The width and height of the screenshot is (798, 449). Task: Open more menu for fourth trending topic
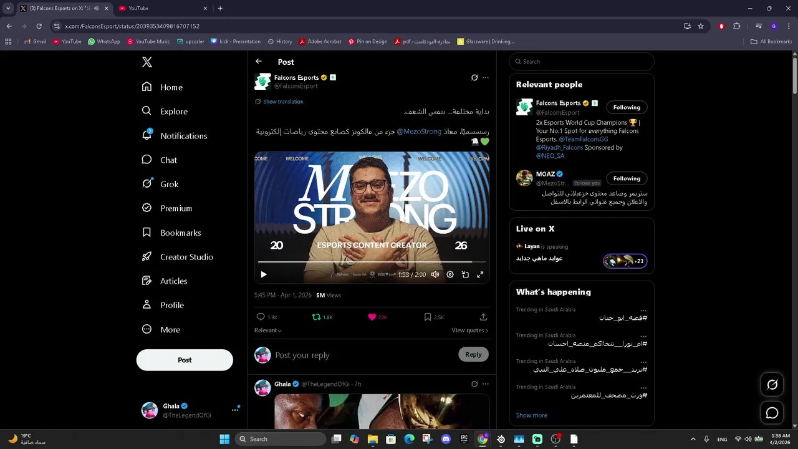pos(643,387)
